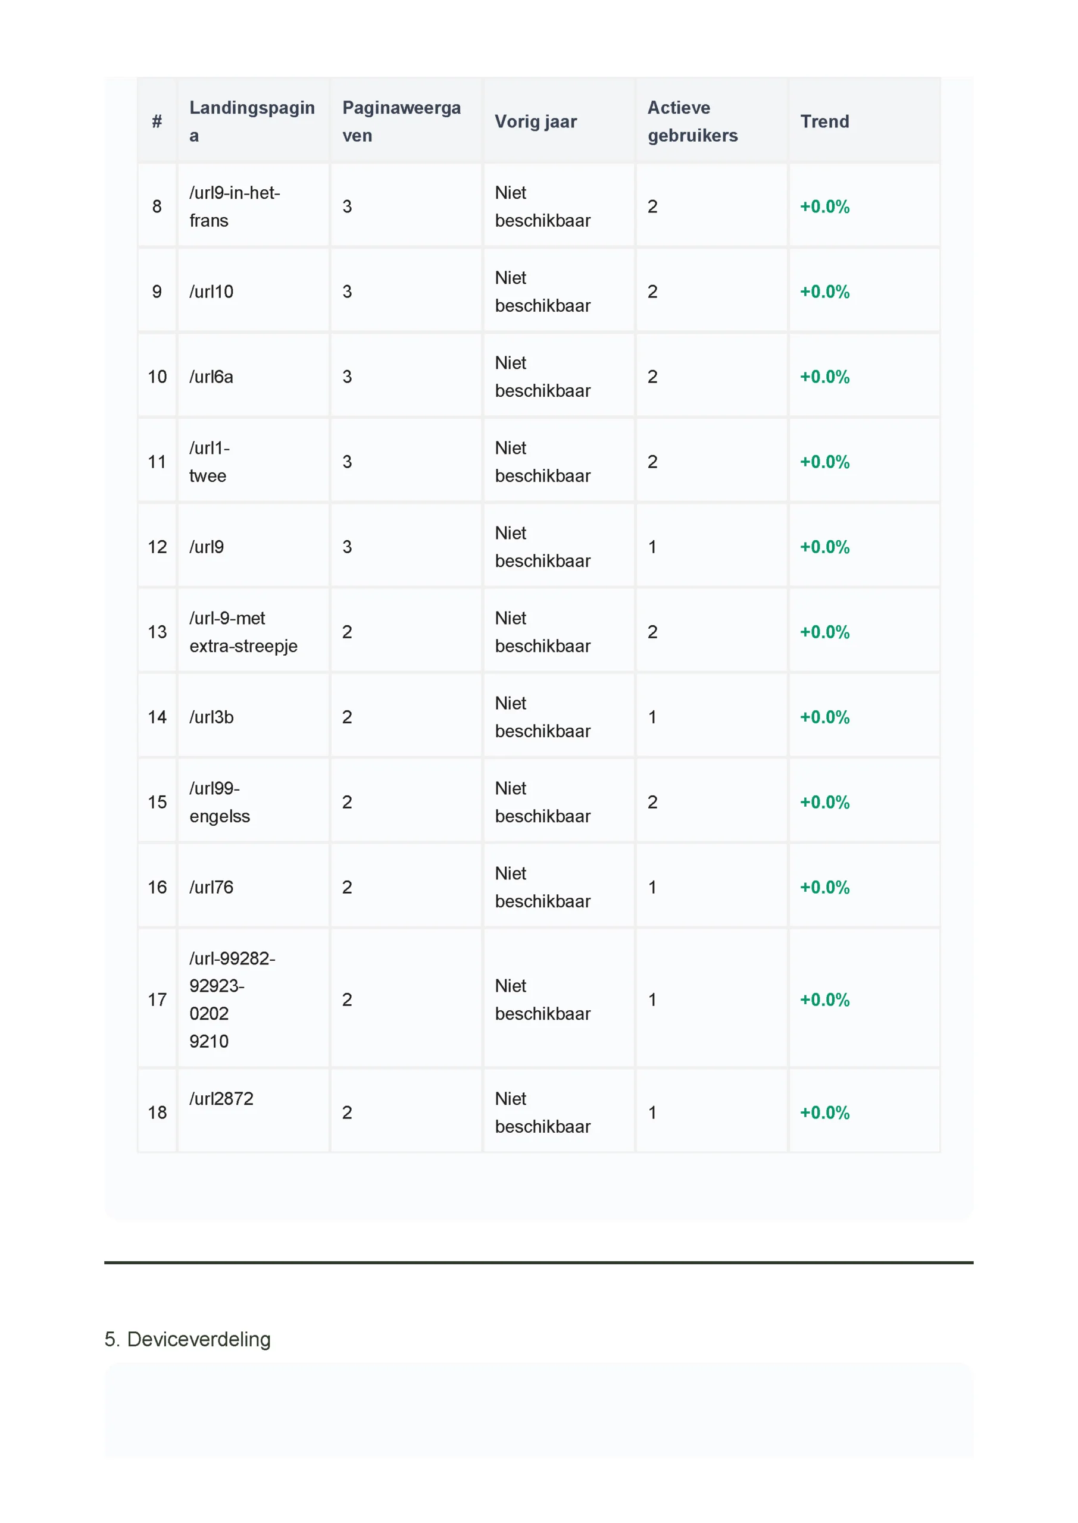Click the # column header

click(157, 121)
